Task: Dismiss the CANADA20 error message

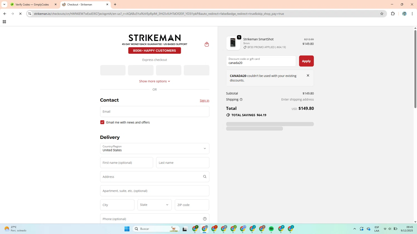Action: pyautogui.click(x=308, y=75)
